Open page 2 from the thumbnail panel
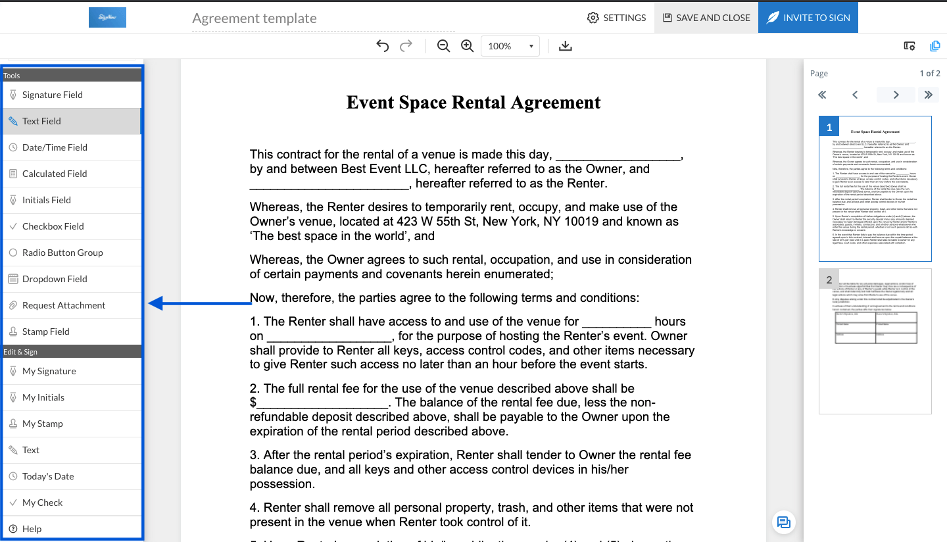Screen dimensions: 947x542 875,342
